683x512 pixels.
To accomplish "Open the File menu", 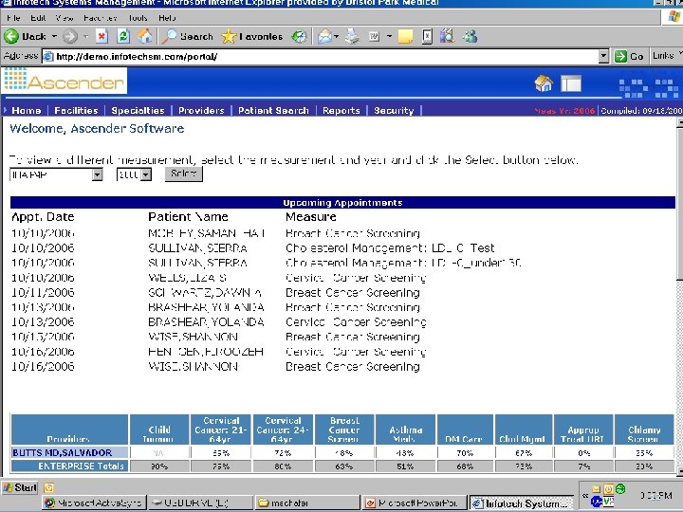I will (x=13, y=18).
